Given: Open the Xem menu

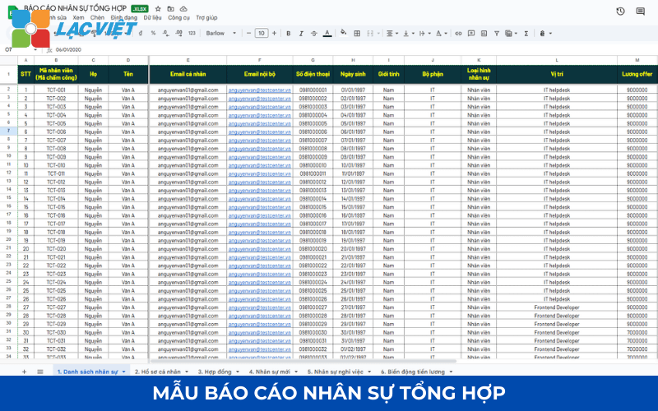Looking at the screenshot, I should coord(78,17).
